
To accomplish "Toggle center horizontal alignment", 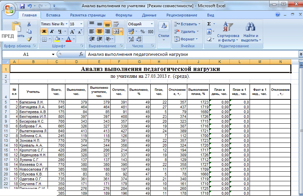I will [x=100, y=32].
